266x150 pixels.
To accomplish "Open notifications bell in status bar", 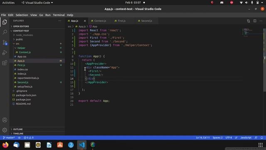I will point(262,137).
